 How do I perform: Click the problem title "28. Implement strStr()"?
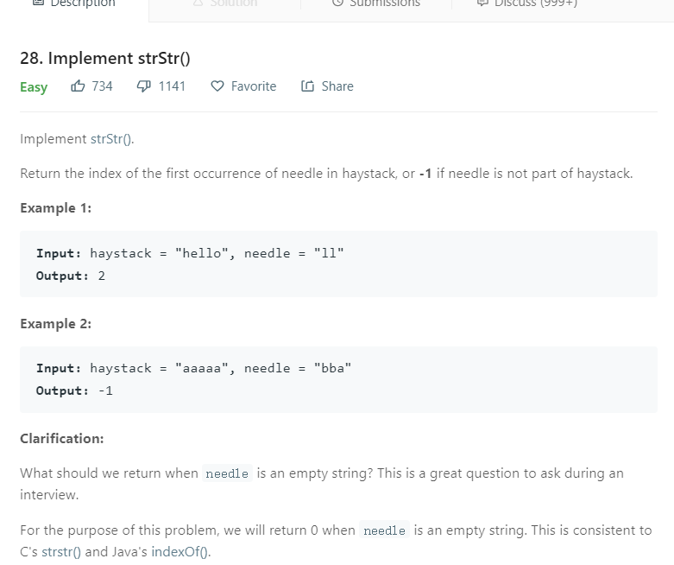pos(104,59)
